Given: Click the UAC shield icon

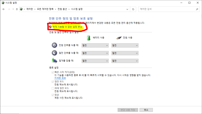Looking at the screenshot, I should pyautogui.click(x=50, y=27).
